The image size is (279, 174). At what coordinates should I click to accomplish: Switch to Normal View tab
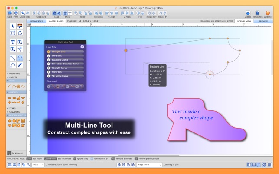pos(244,21)
